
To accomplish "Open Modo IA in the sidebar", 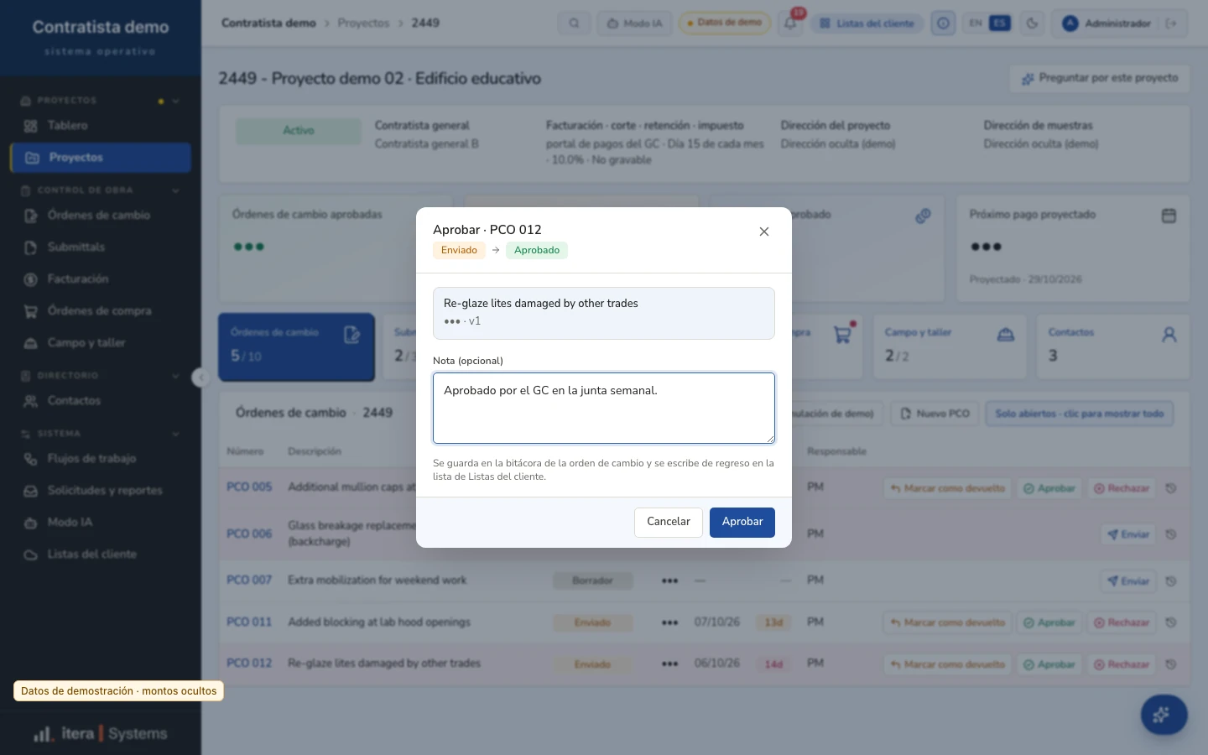I will pos(101,523).
